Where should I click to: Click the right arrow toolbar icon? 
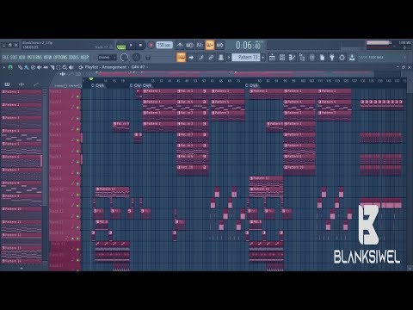click(191, 58)
